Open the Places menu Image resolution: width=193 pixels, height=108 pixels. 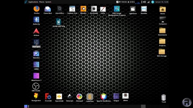pos(42,2)
